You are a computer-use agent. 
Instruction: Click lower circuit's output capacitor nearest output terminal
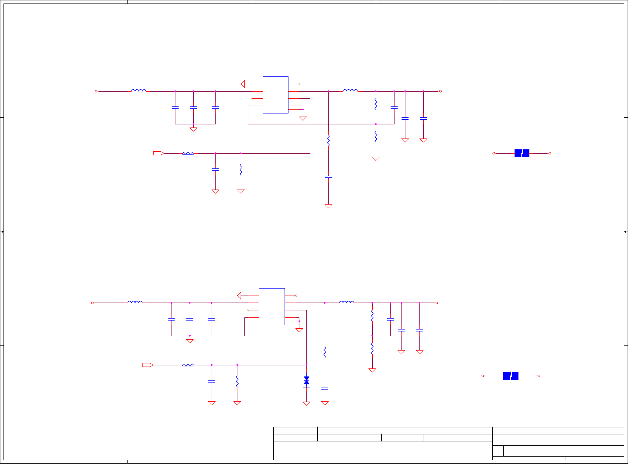pyautogui.click(x=419, y=330)
